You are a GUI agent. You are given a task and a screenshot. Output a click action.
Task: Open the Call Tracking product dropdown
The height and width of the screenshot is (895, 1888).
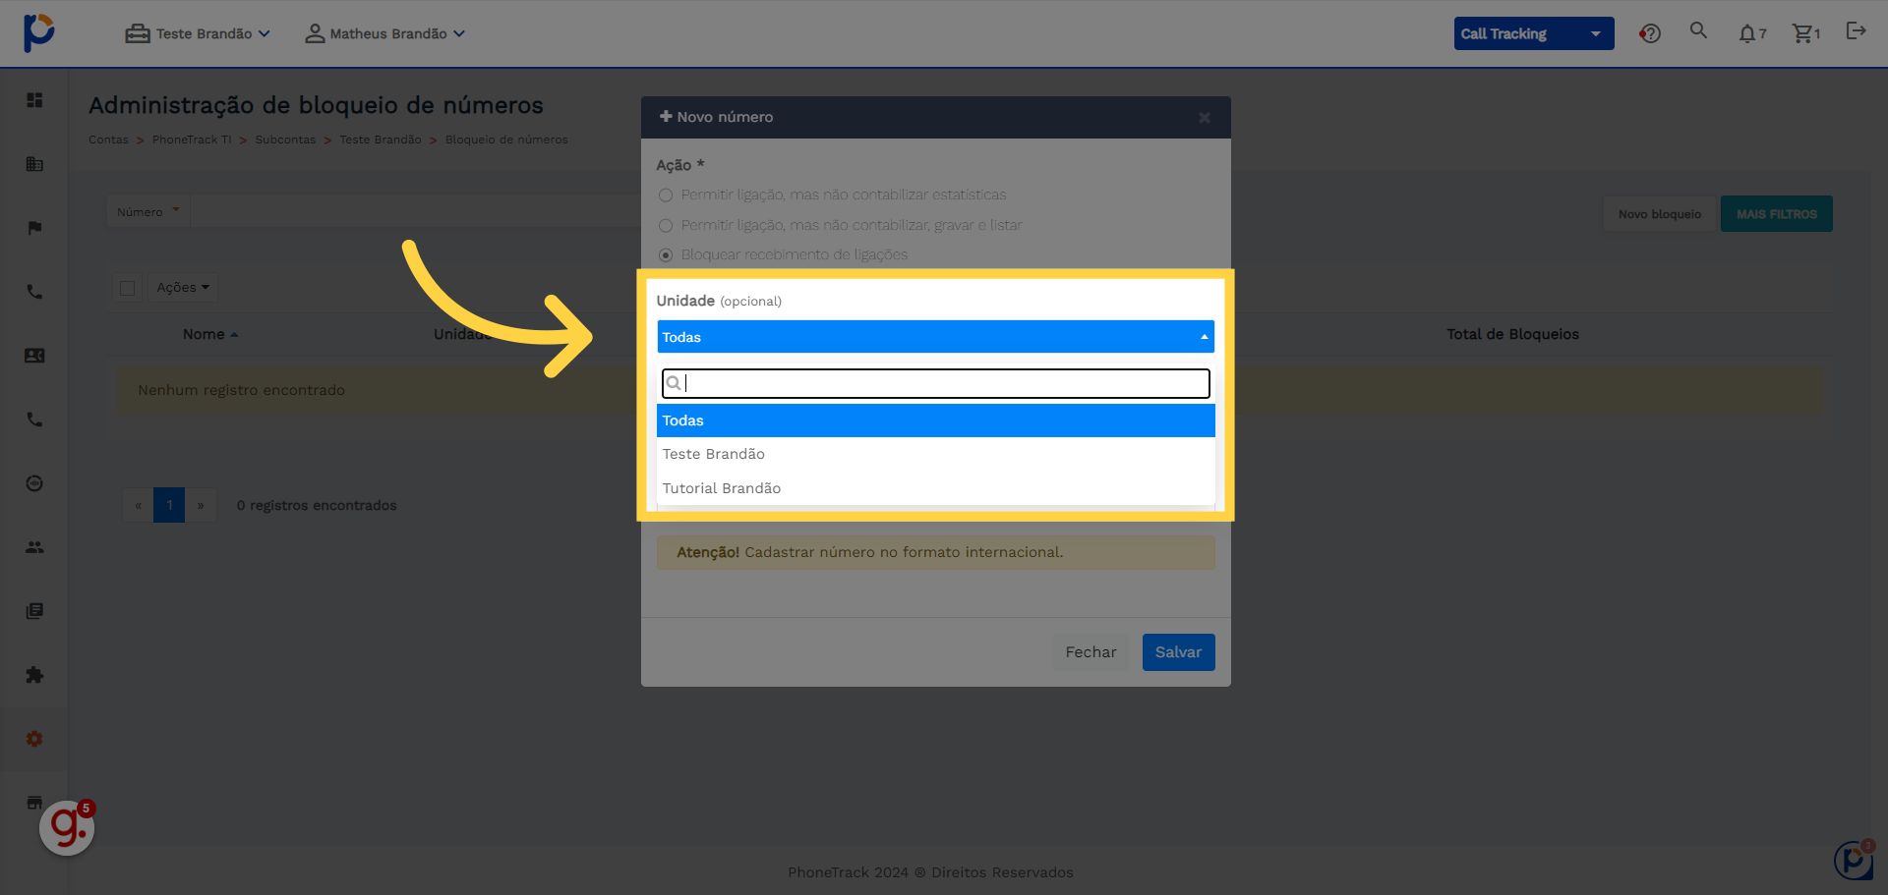(x=1534, y=33)
